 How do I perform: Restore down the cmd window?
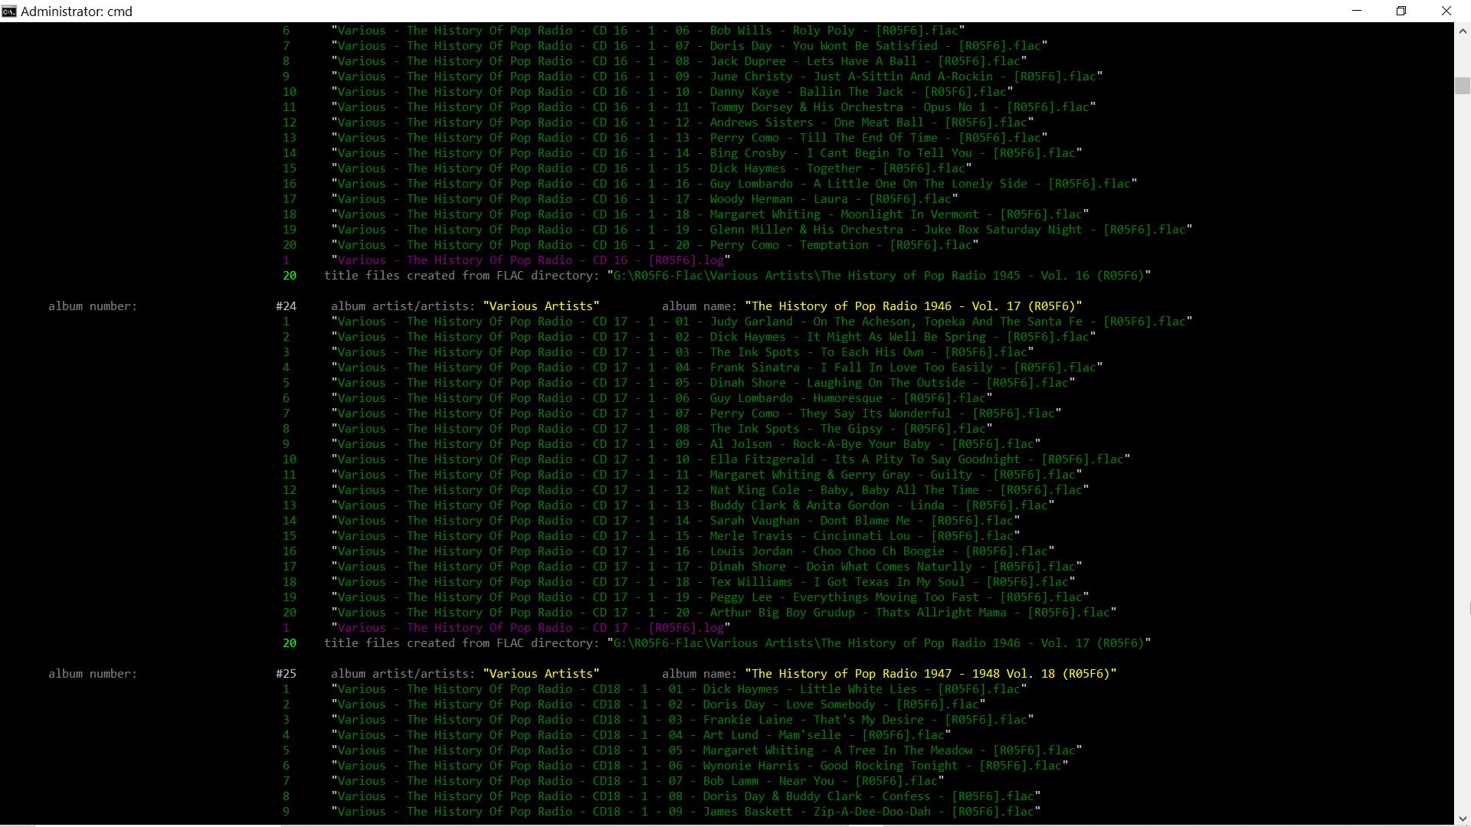(1401, 11)
